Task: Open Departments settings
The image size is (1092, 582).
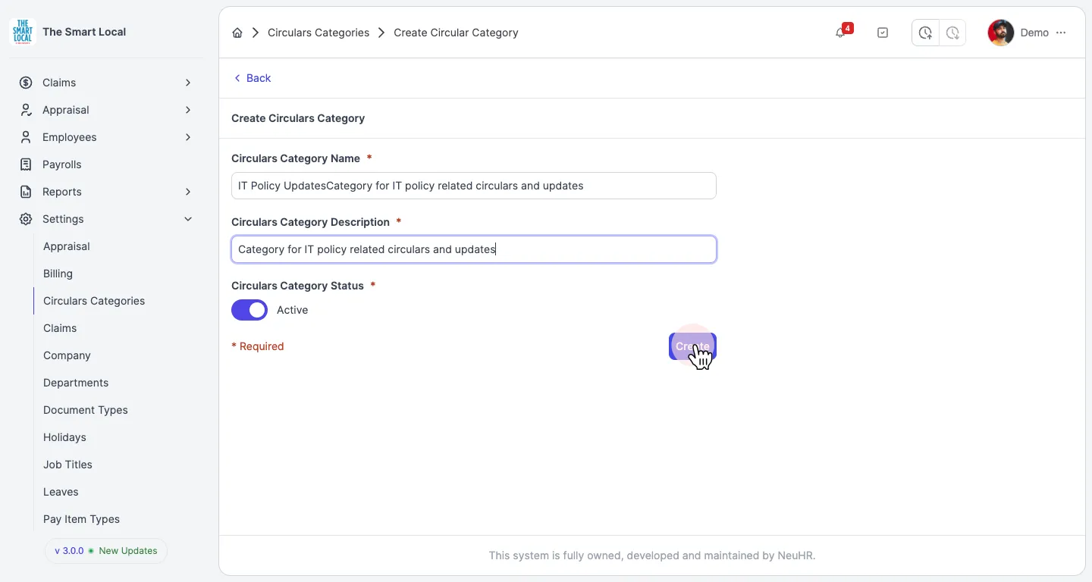Action: [76, 383]
